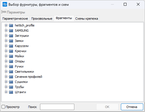Image resolution: width=145 pixels, height=112 pixels.
Task: Click the Поиск search field
Action: tap(57, 107)
